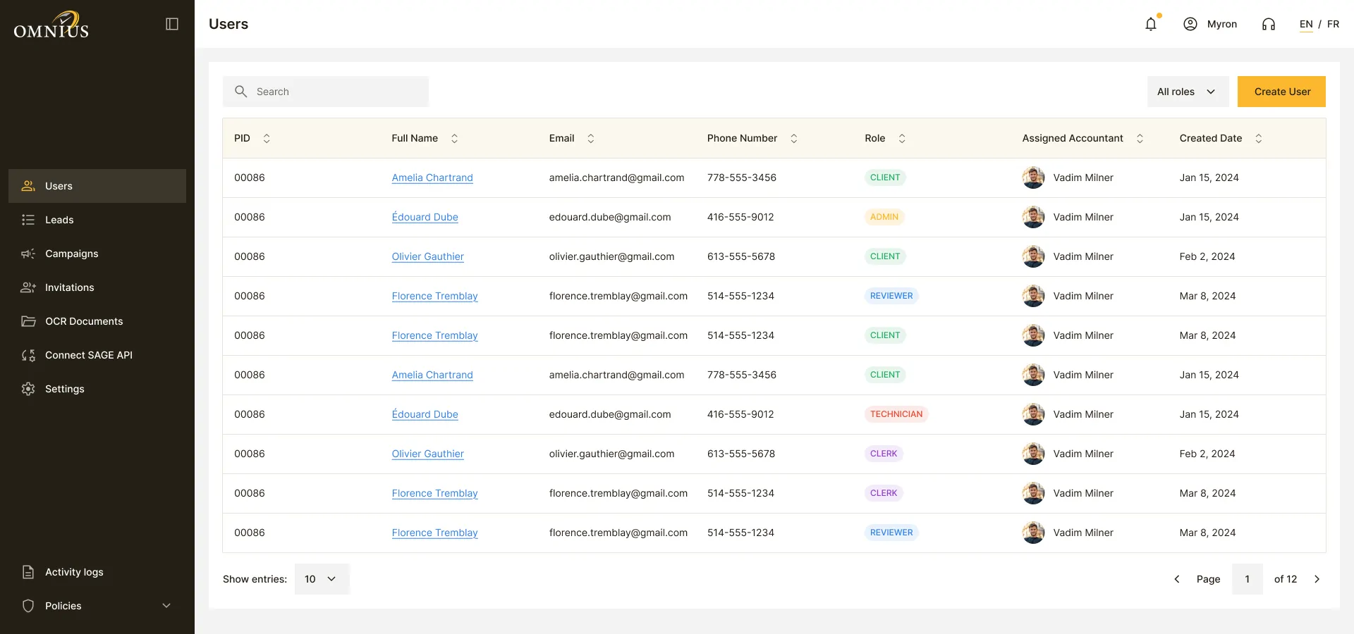This screenshot has width=1354, height=634.
Task: Sort by PID column arrows
Action: click(267, 138)
